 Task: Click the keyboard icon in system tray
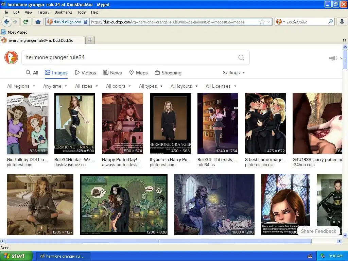coord(310,256)
